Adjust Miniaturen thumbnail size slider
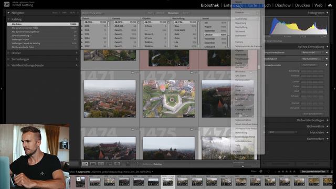The height and width of the screenshot is (189, 336). tap(243, 166)
